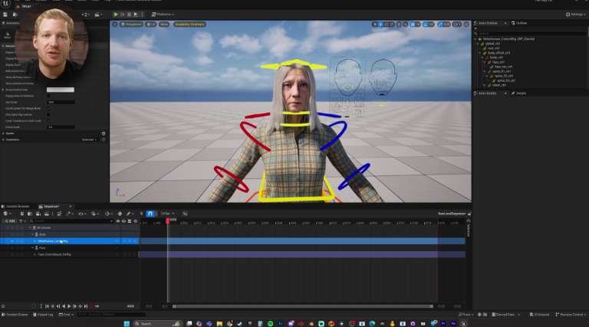
Task: Open the viewport hamburger options menu
Action: point(115,25)
